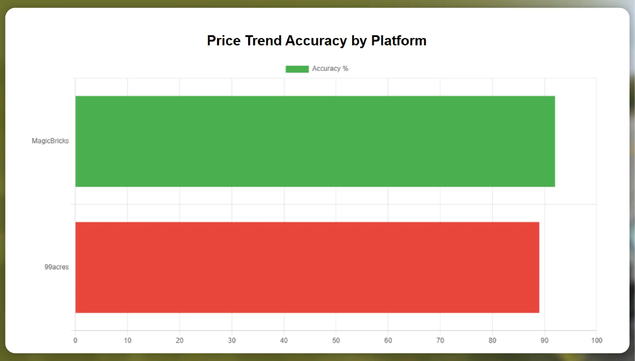Toggle the Accuracy % legend label

click(330, 69)
